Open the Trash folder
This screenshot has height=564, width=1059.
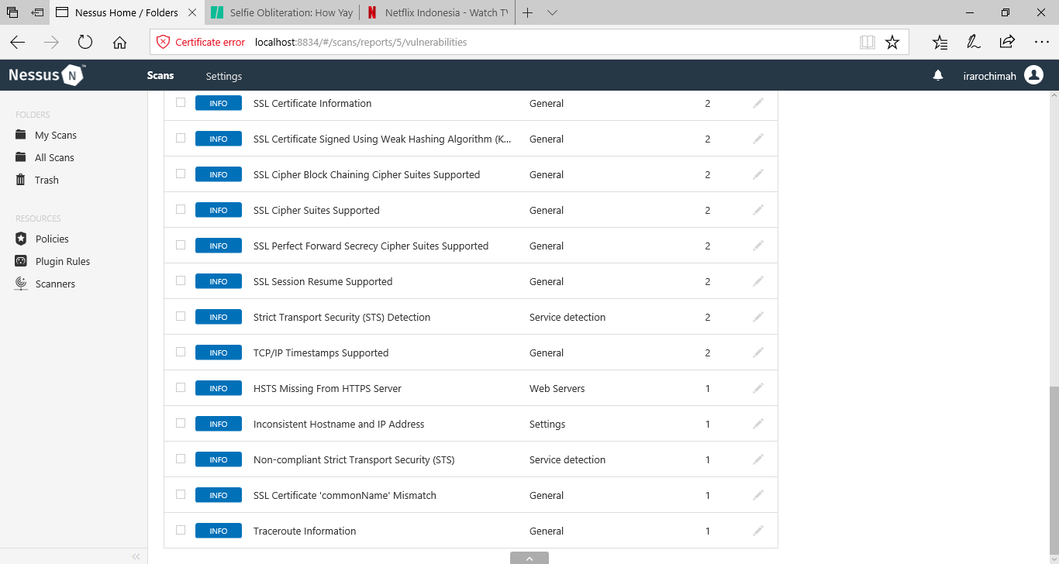pyautogui.click(x=45, y=180)
